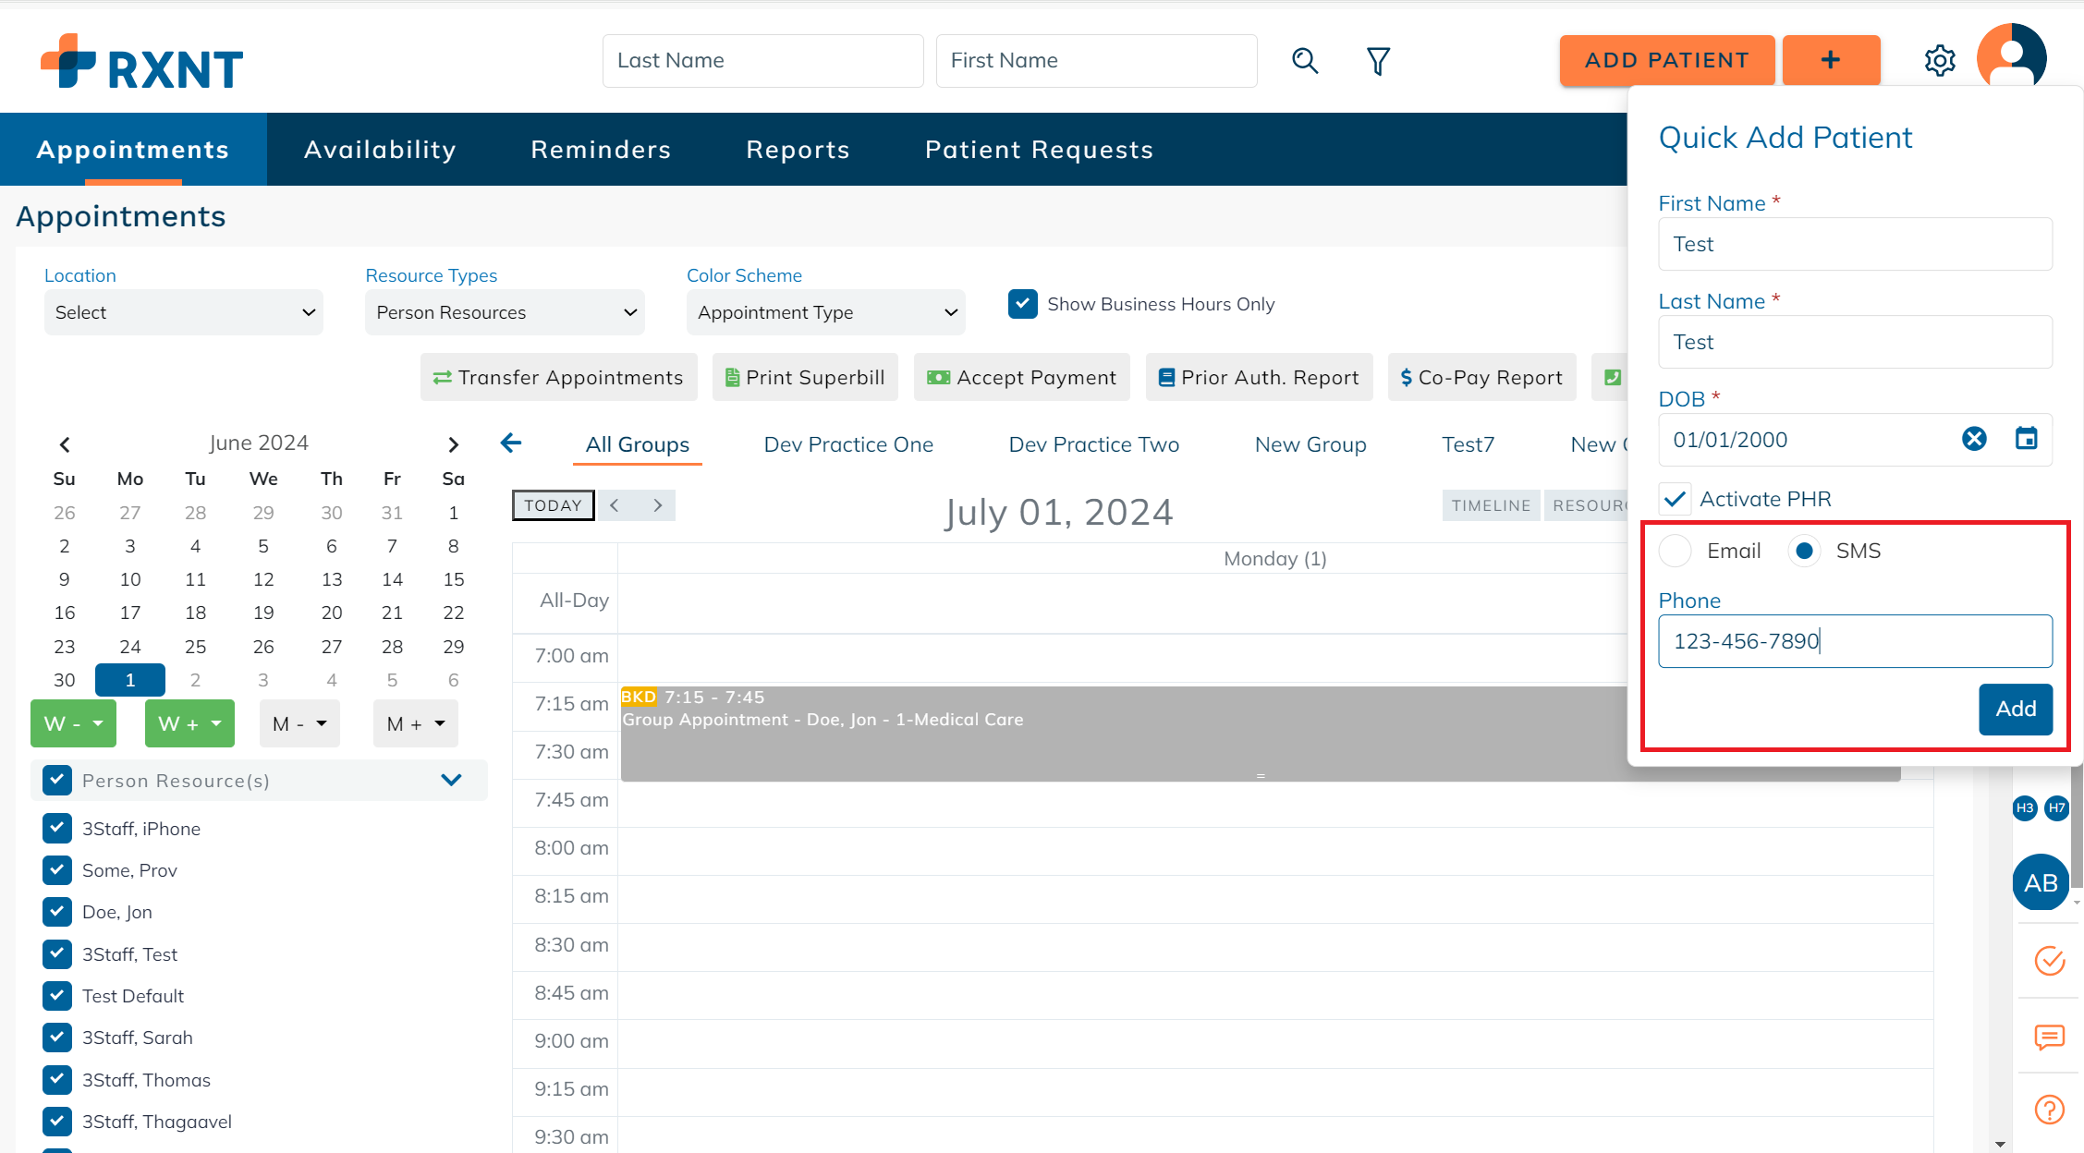Toggle visibility of Doe, Jon resource
2084x1153 pixels.
[57, 912]
